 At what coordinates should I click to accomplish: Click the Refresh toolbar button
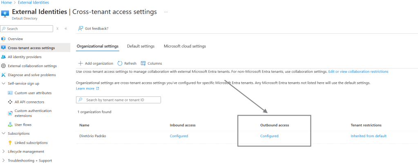coord(127,63)
